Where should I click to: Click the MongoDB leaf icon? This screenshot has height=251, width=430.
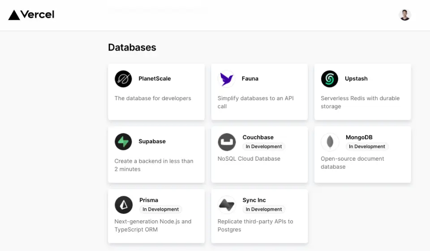point(330,142)
